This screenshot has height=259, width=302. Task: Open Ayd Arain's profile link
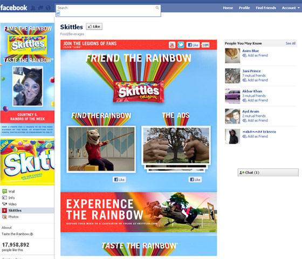(251, 111)
